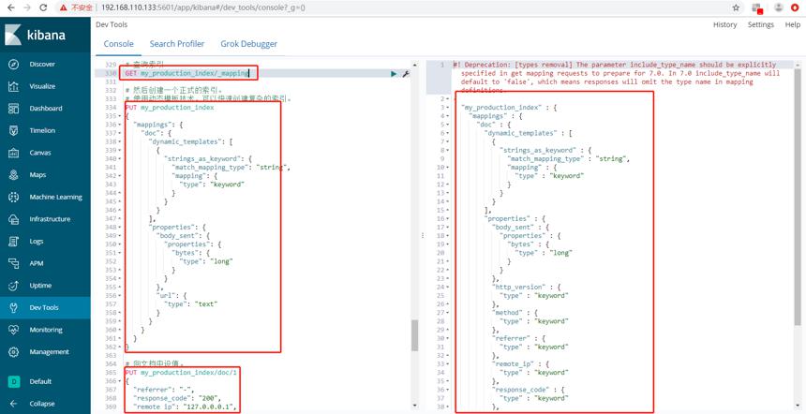
Task: Fold the code block at line 336
Action: [120, 125]
